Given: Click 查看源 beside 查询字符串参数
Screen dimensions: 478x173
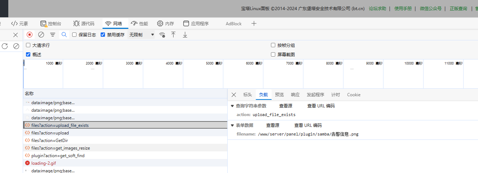Looking at the screenshot, I should (x=286, y=106).
